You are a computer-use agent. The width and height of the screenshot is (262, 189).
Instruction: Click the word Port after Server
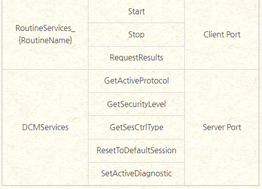pyautogui.click(x=233, y=127)
